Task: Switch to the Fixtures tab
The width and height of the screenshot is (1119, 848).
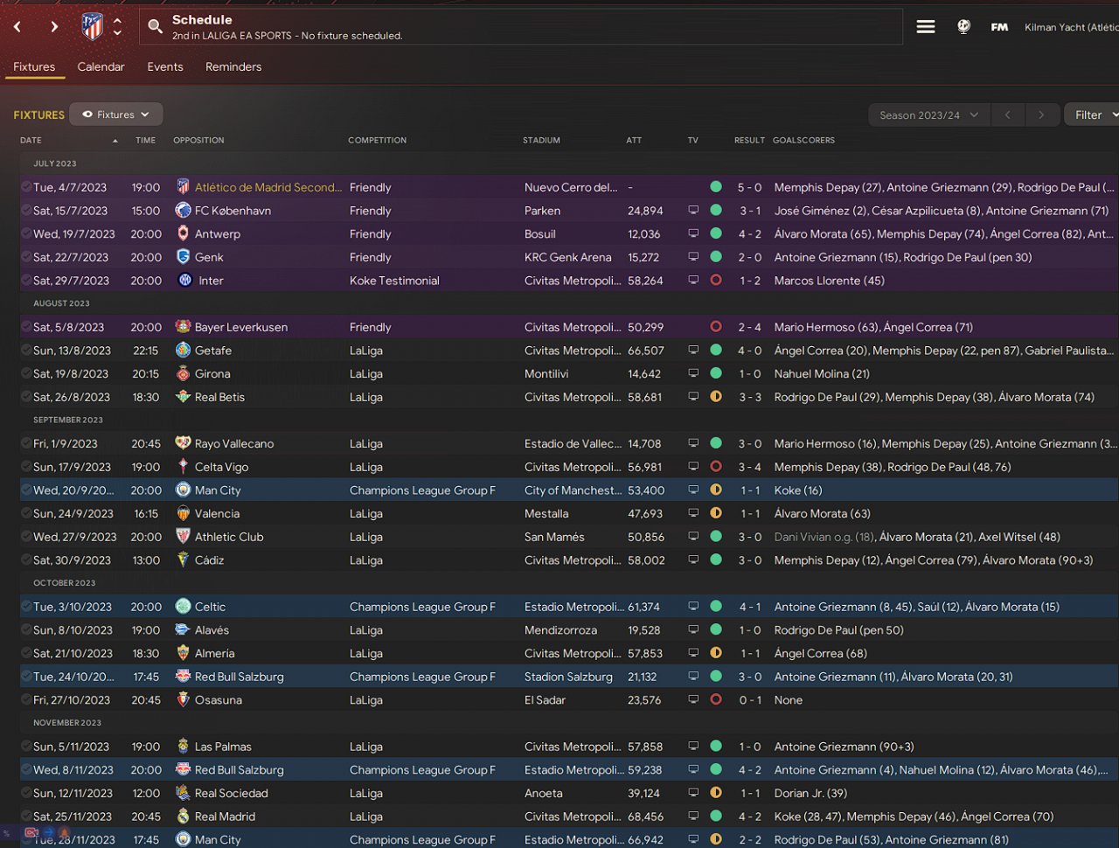Action: click(34, 67)
